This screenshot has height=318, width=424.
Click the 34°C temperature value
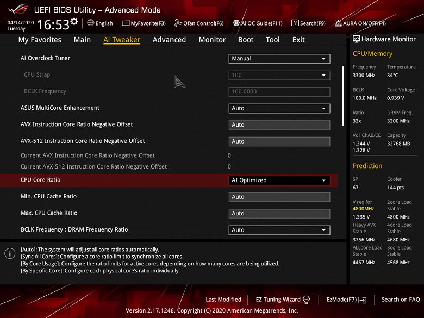tap(392, 76)
